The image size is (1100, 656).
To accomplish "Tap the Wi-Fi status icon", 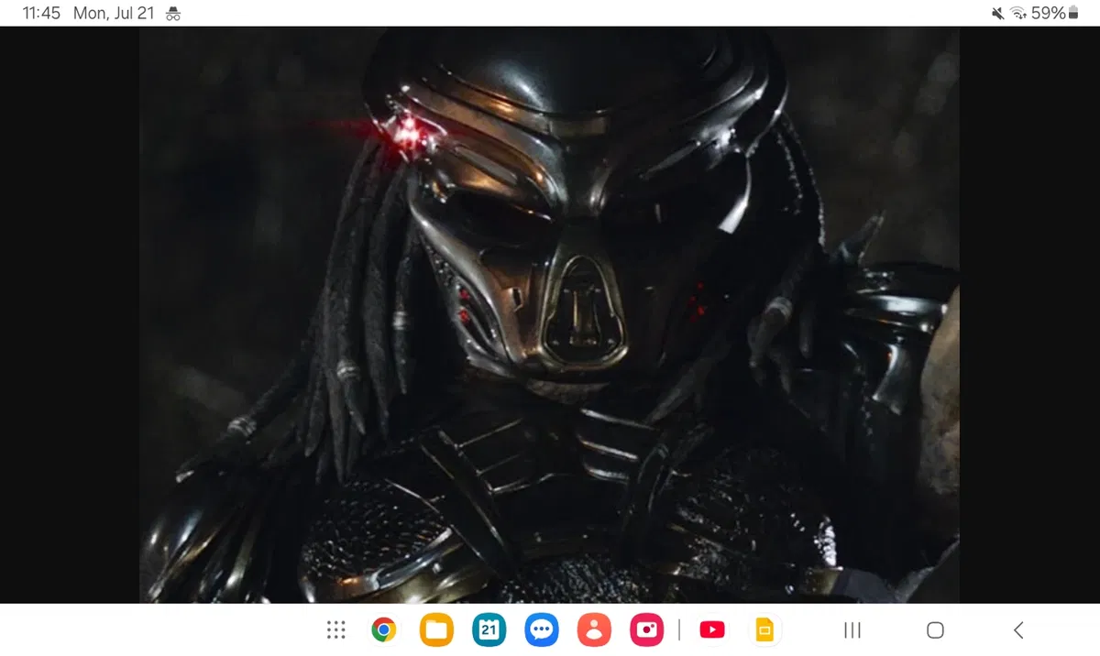I will (1018, 14).
